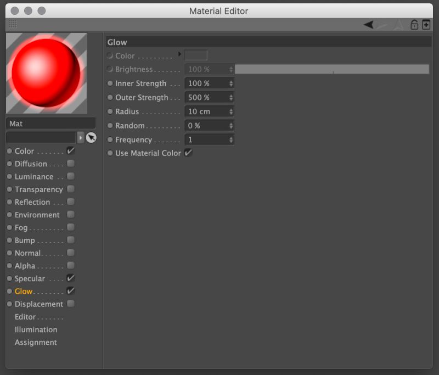Uncheck Use Material Color
The image size is (439, 375).
coord(188,153)
